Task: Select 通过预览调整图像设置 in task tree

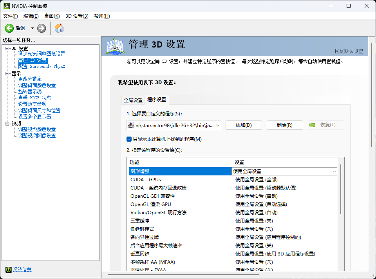Action: click(42, 54)
